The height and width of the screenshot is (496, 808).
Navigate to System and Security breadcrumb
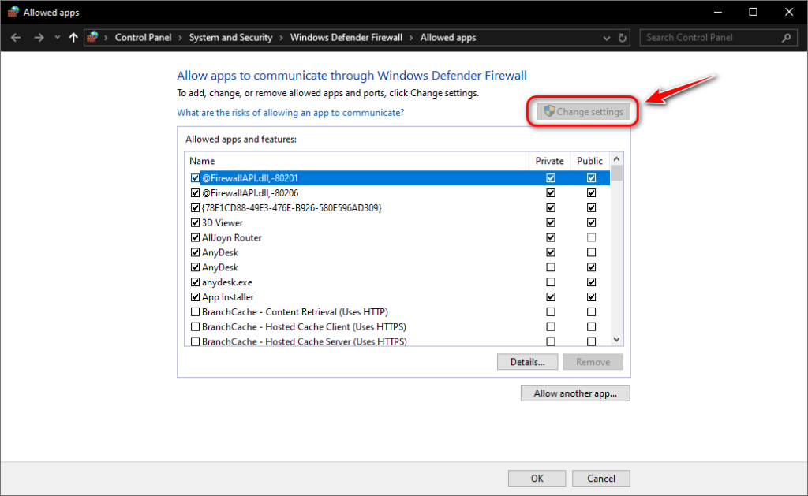coord(230,38)
